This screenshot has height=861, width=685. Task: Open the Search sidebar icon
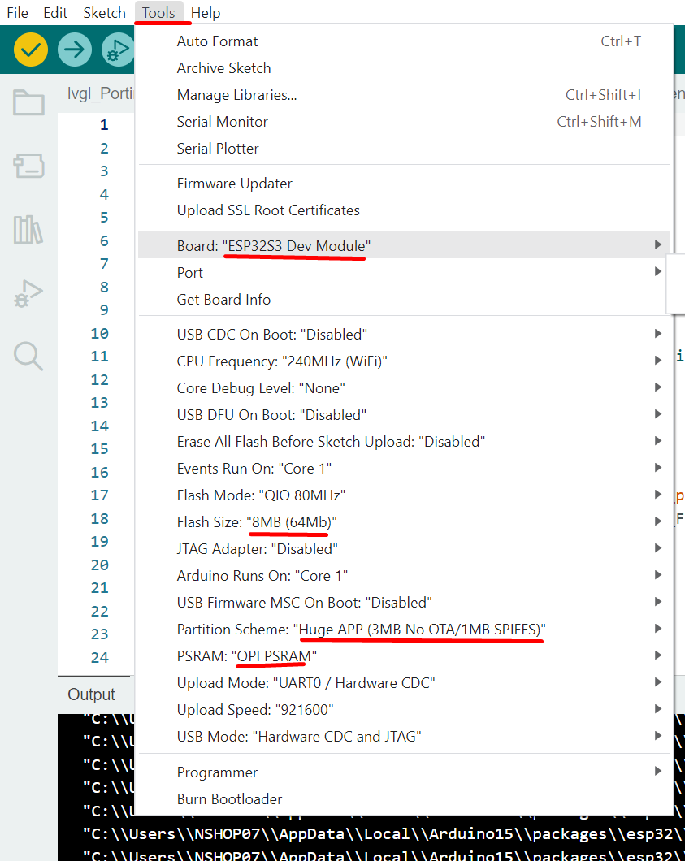pos(28,357)
